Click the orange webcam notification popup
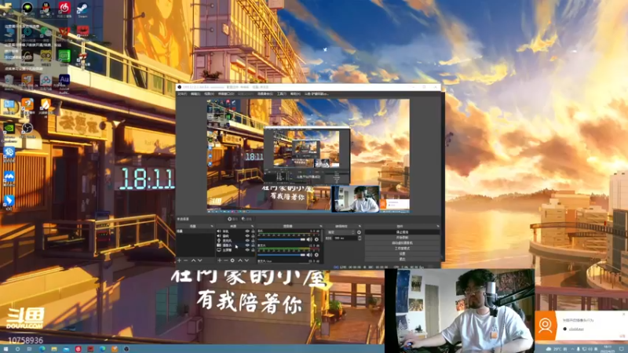Image resolution: width=628 pixels, height=353 pixels. click(x=581, y=326)
